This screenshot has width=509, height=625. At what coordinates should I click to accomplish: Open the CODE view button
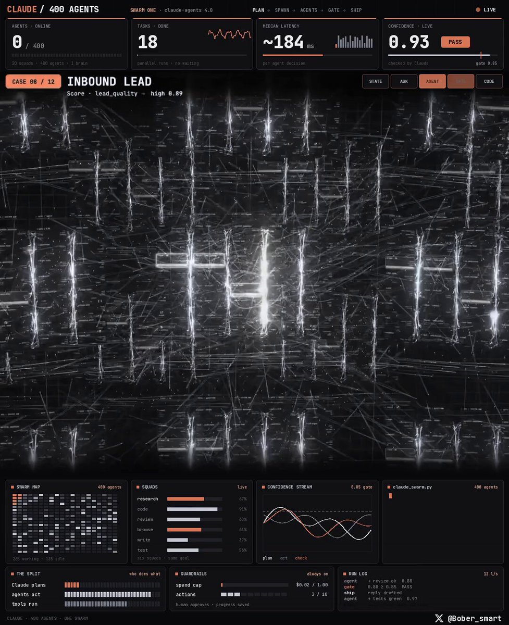(489, 81)
